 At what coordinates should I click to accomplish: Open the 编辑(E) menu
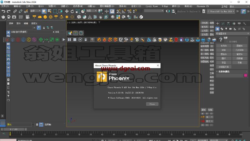click(17, 6)
